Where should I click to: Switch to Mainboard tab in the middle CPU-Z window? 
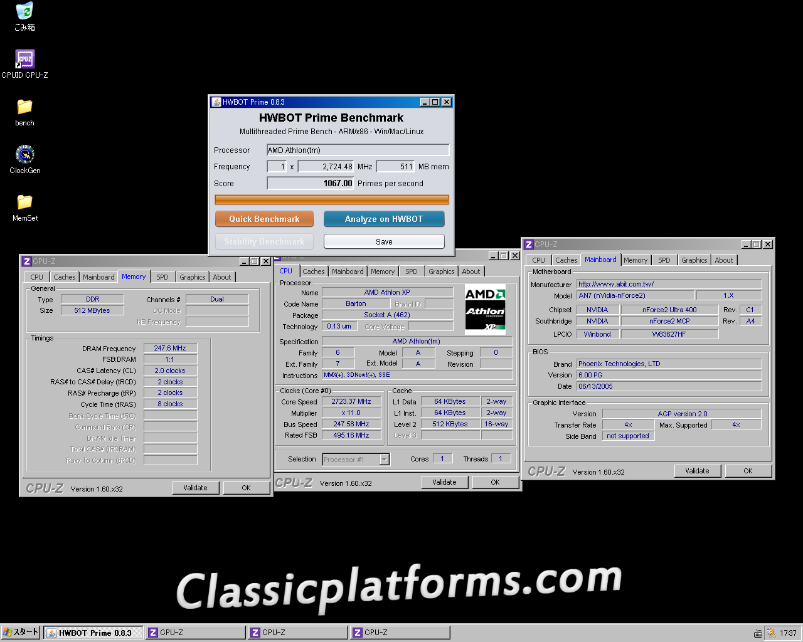(x=348, y=271)
